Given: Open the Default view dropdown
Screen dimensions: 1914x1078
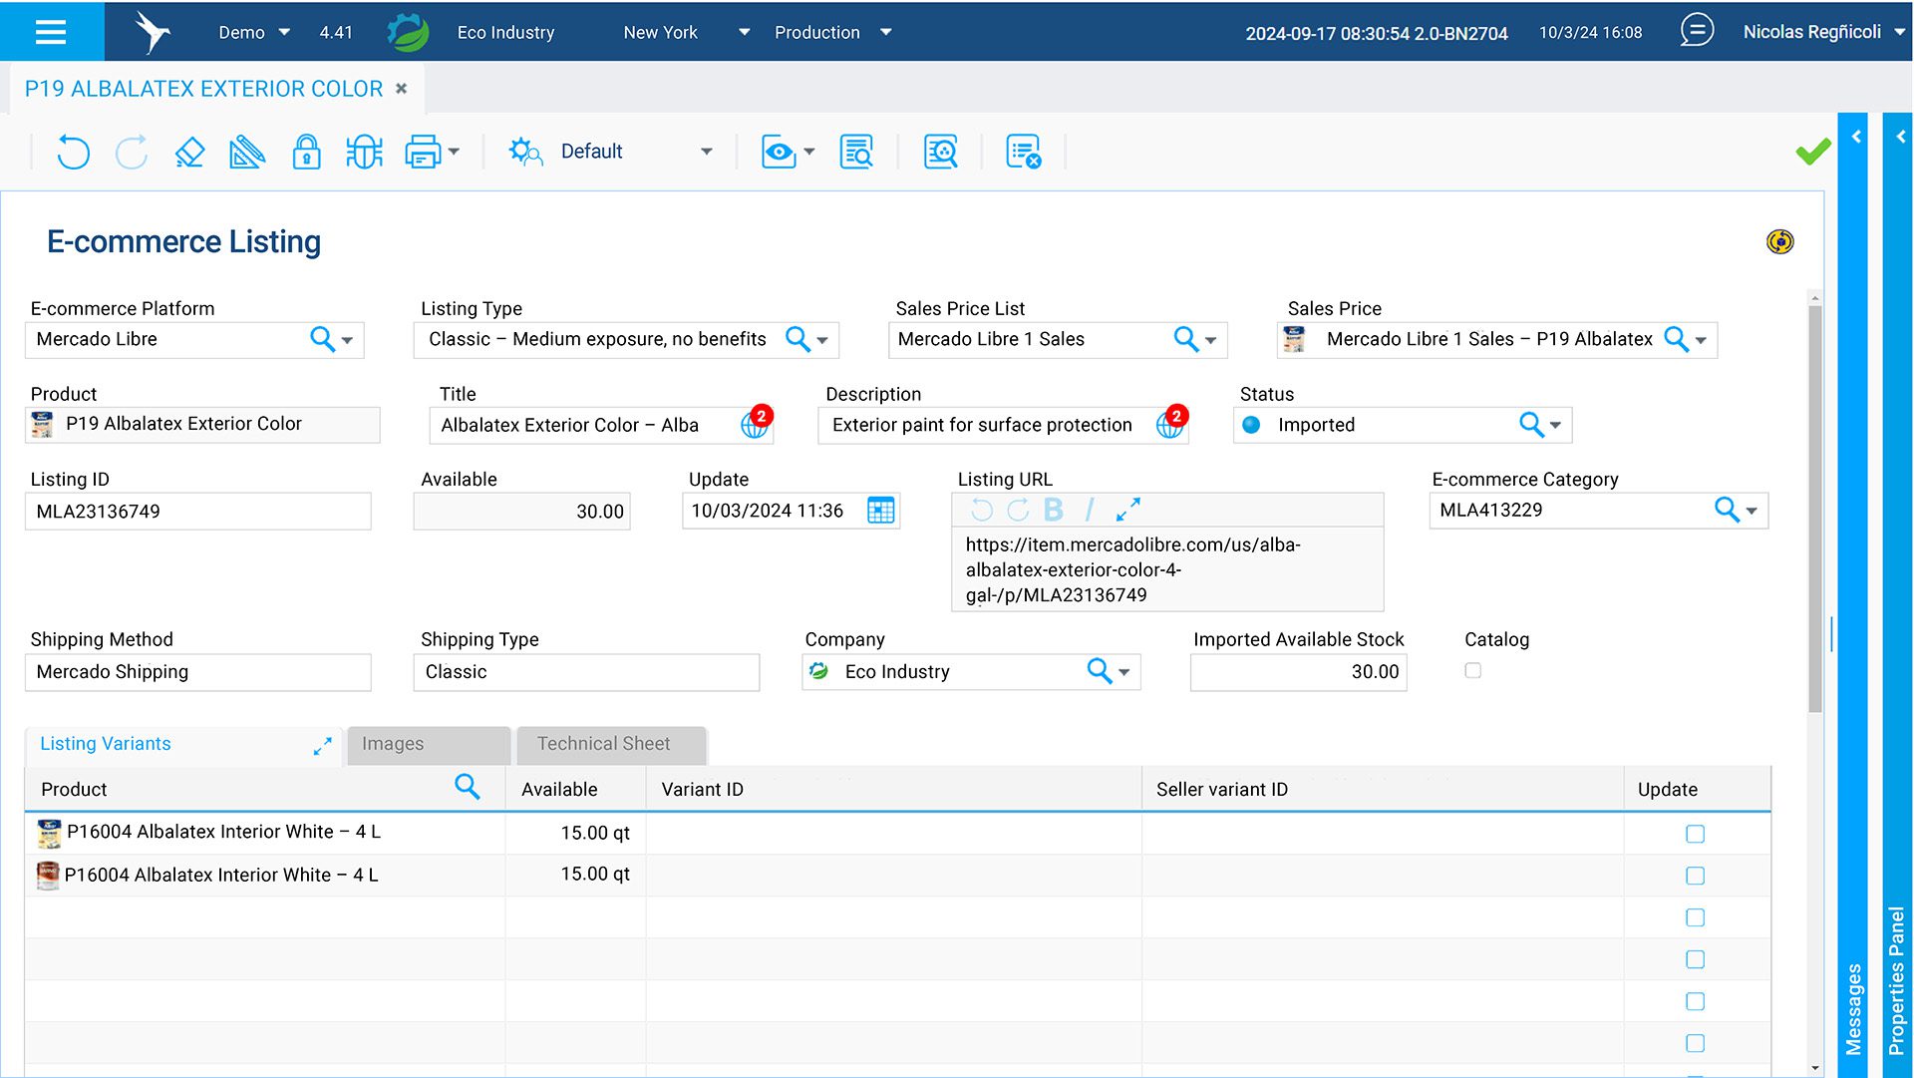Looking at the screenshot, I should click(706, 152).
